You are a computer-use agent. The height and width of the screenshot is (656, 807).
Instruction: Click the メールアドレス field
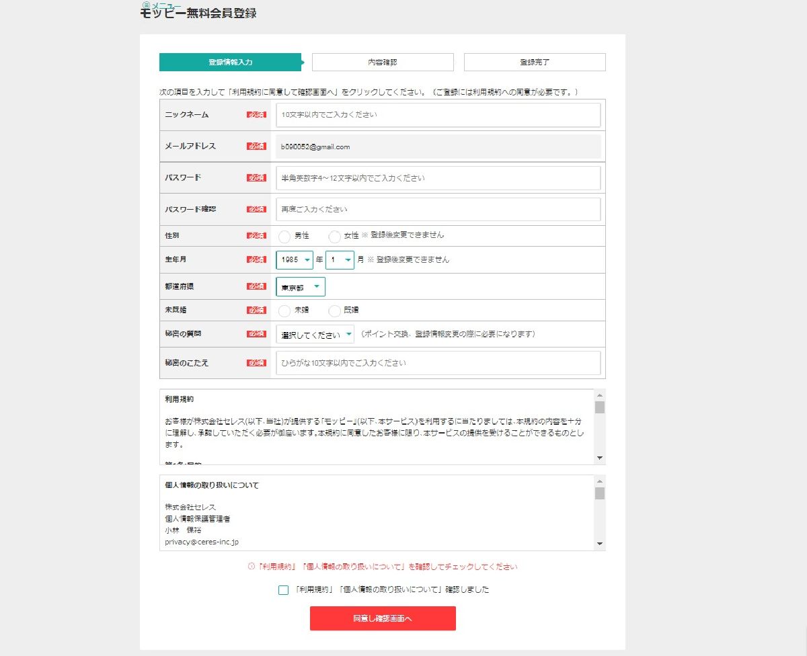[438, 147]
